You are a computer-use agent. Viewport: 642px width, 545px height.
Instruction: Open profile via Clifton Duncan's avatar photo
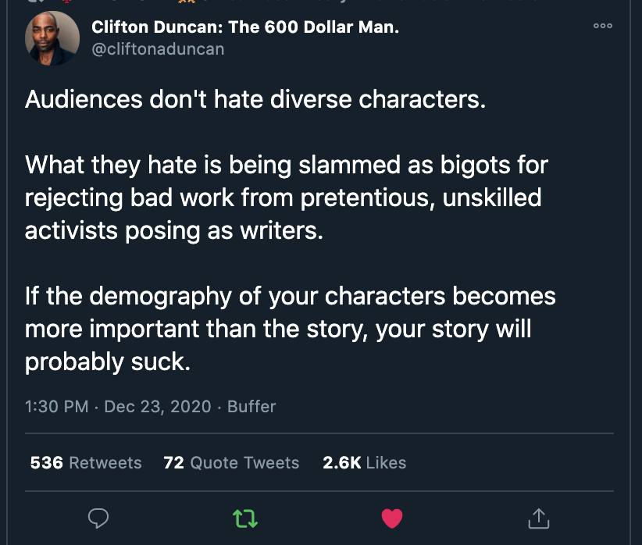52,37
